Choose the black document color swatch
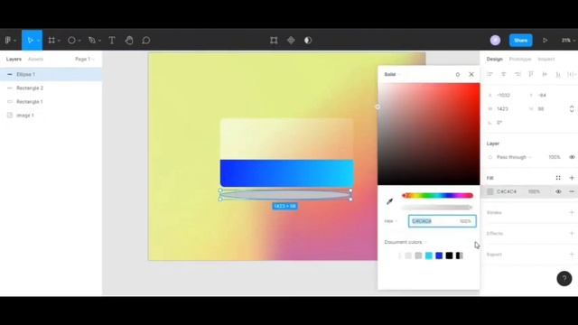 pos(449,255)
